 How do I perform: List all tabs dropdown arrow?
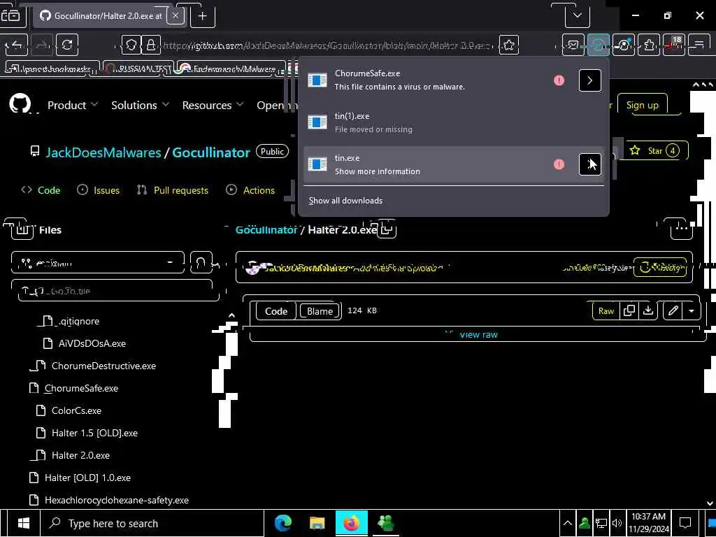click(577, 15)
